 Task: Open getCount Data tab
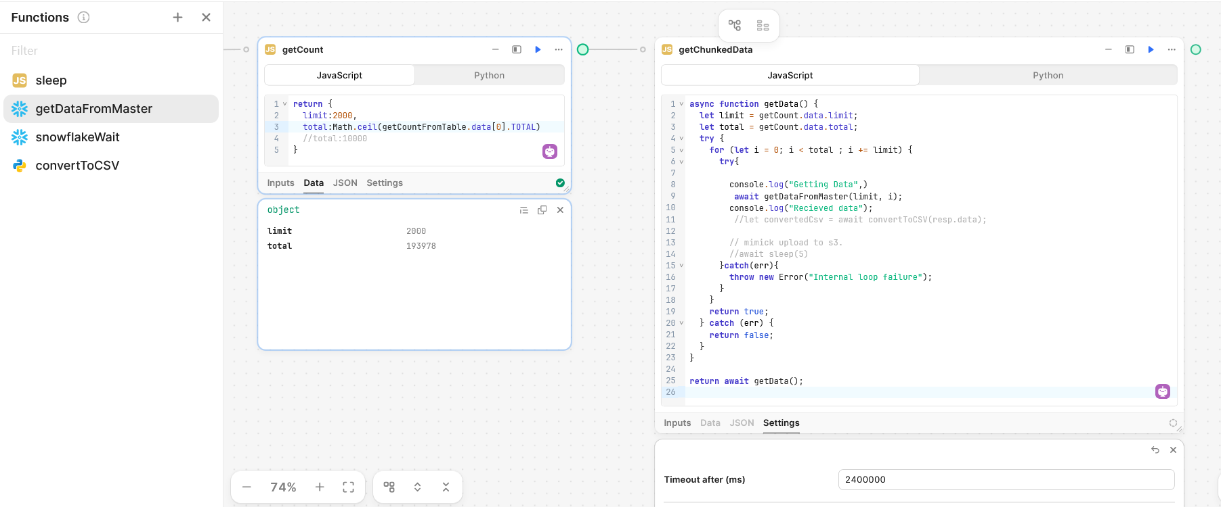[x=314, y=183]
